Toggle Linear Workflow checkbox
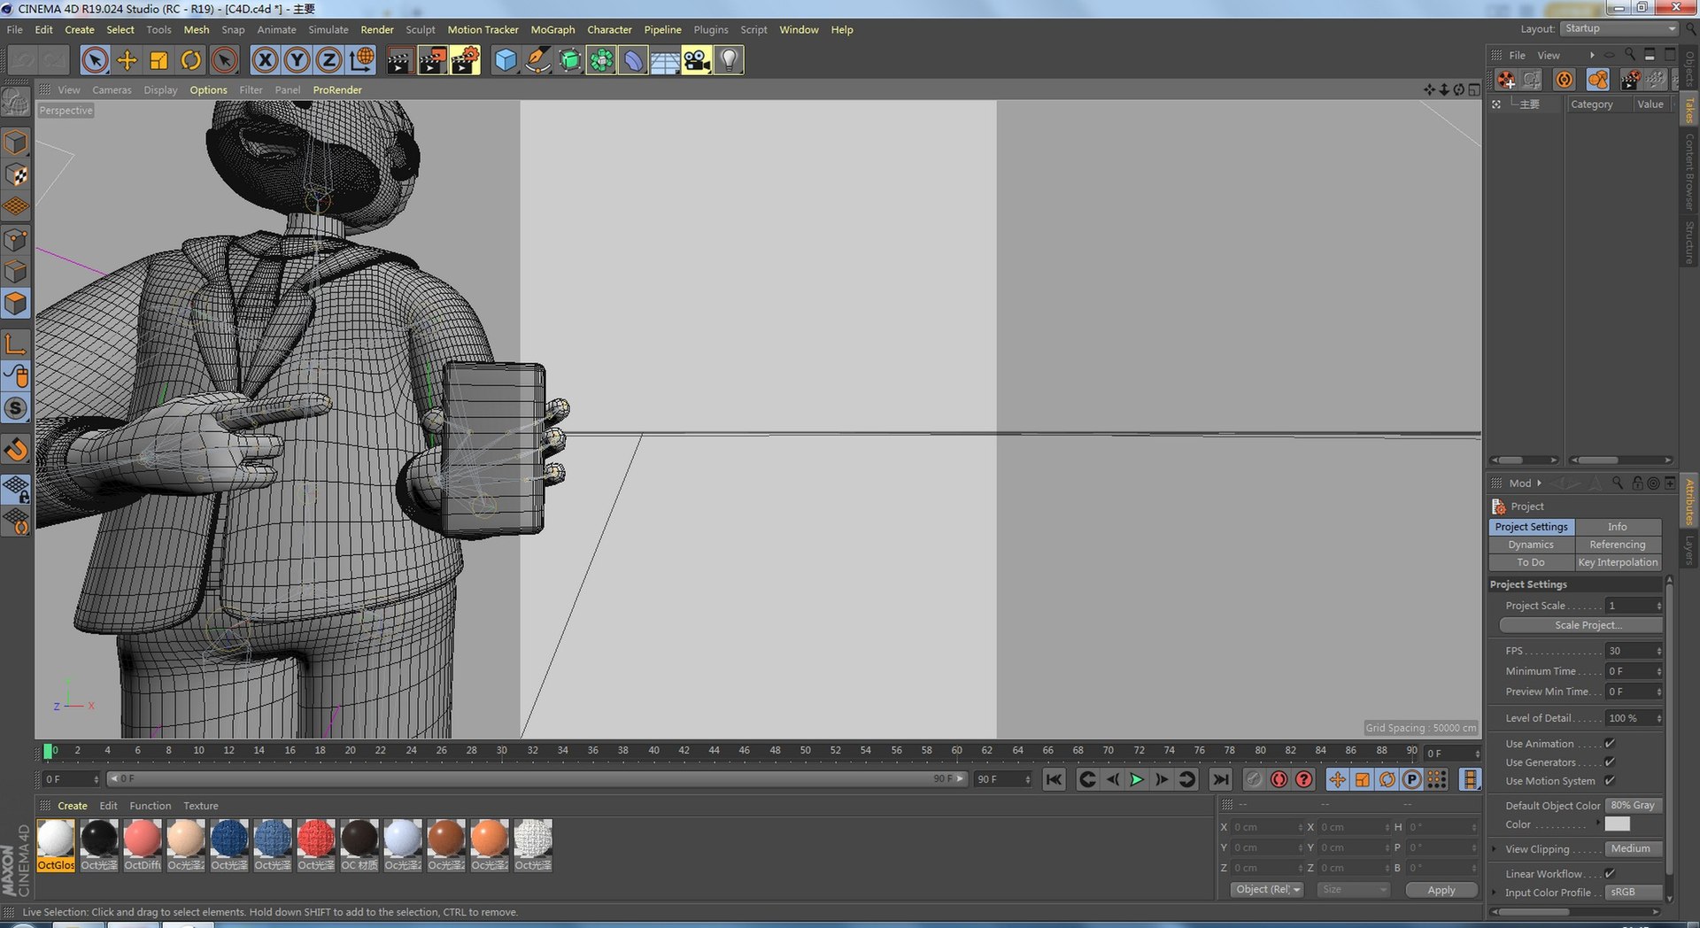This screenshot has width=1700, height=928. [1610, 873]
